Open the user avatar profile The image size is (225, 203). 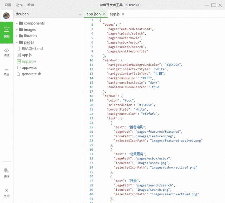tap(6, 15)
